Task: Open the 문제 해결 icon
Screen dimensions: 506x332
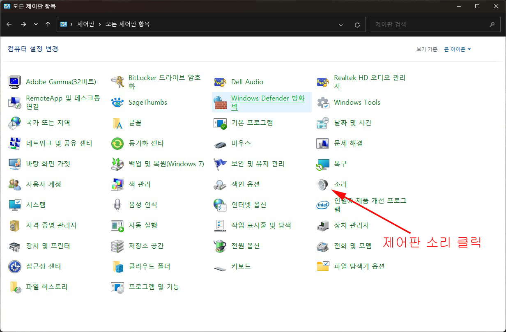Action: 323,143
